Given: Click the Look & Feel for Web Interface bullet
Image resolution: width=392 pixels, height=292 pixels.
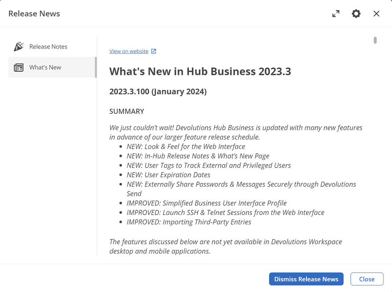Looking at the screenshot, I should coord(186,147).
